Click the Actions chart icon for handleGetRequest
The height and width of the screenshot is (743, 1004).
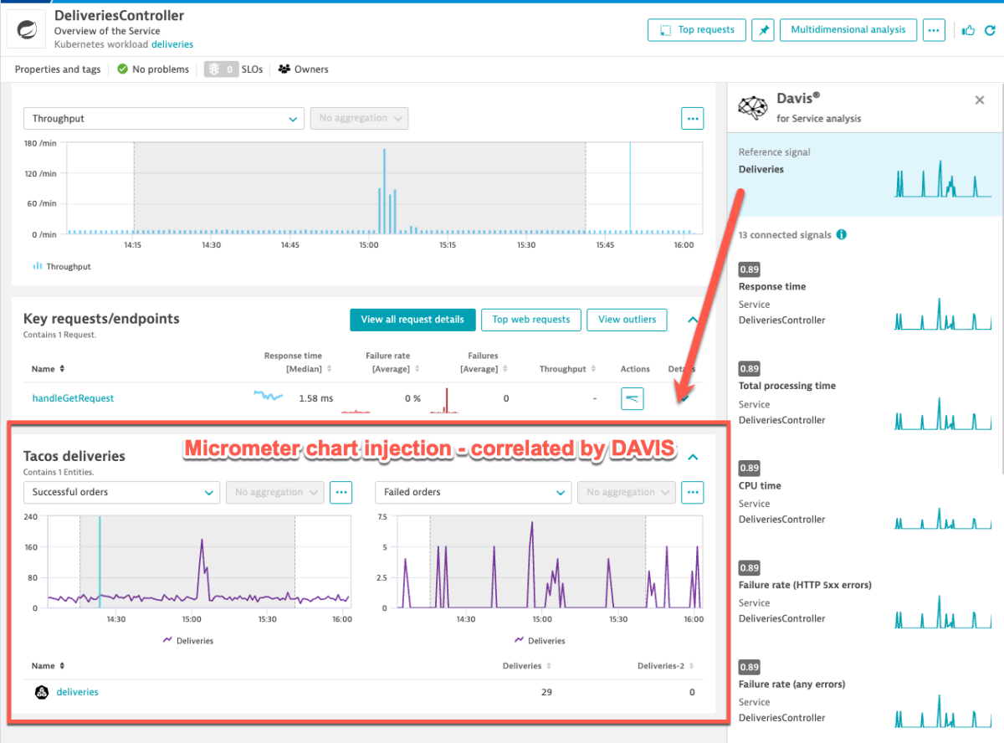(x=632, y=398)
